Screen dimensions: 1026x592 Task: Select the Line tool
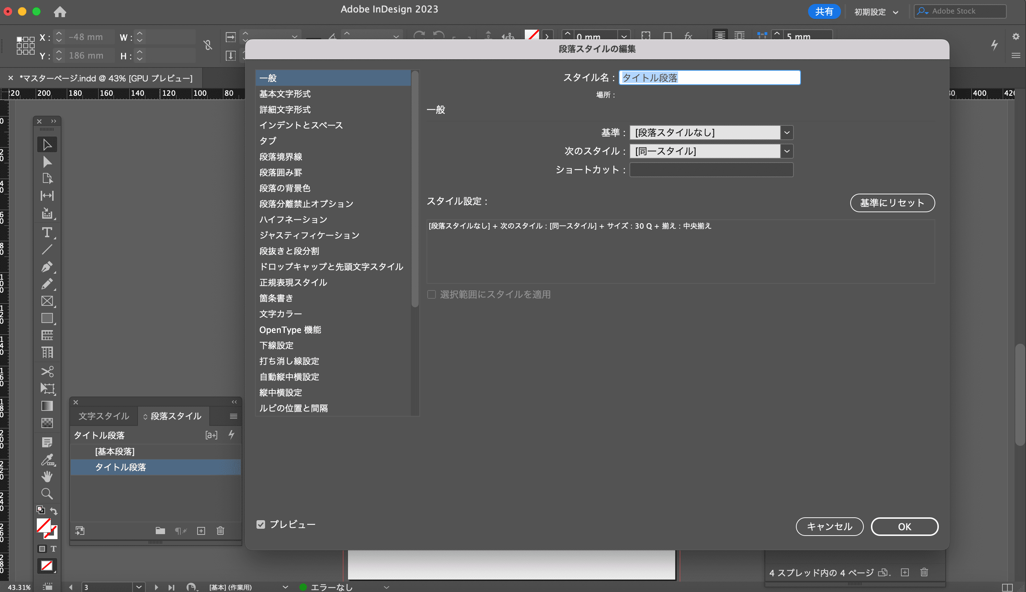point(47,250)
